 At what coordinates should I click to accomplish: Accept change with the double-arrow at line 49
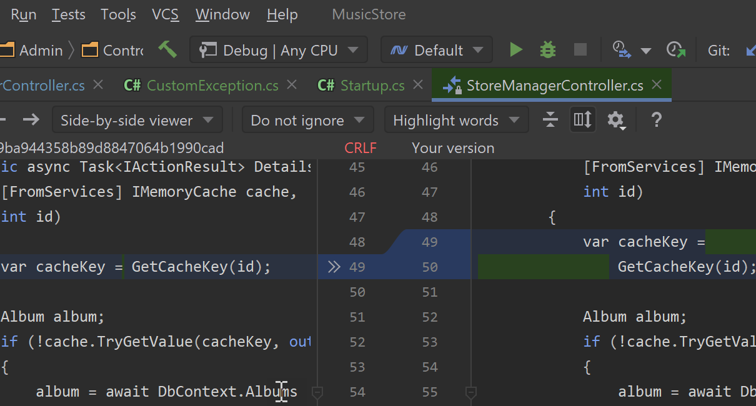334,267
